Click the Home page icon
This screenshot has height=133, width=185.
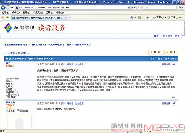point(132,17)
